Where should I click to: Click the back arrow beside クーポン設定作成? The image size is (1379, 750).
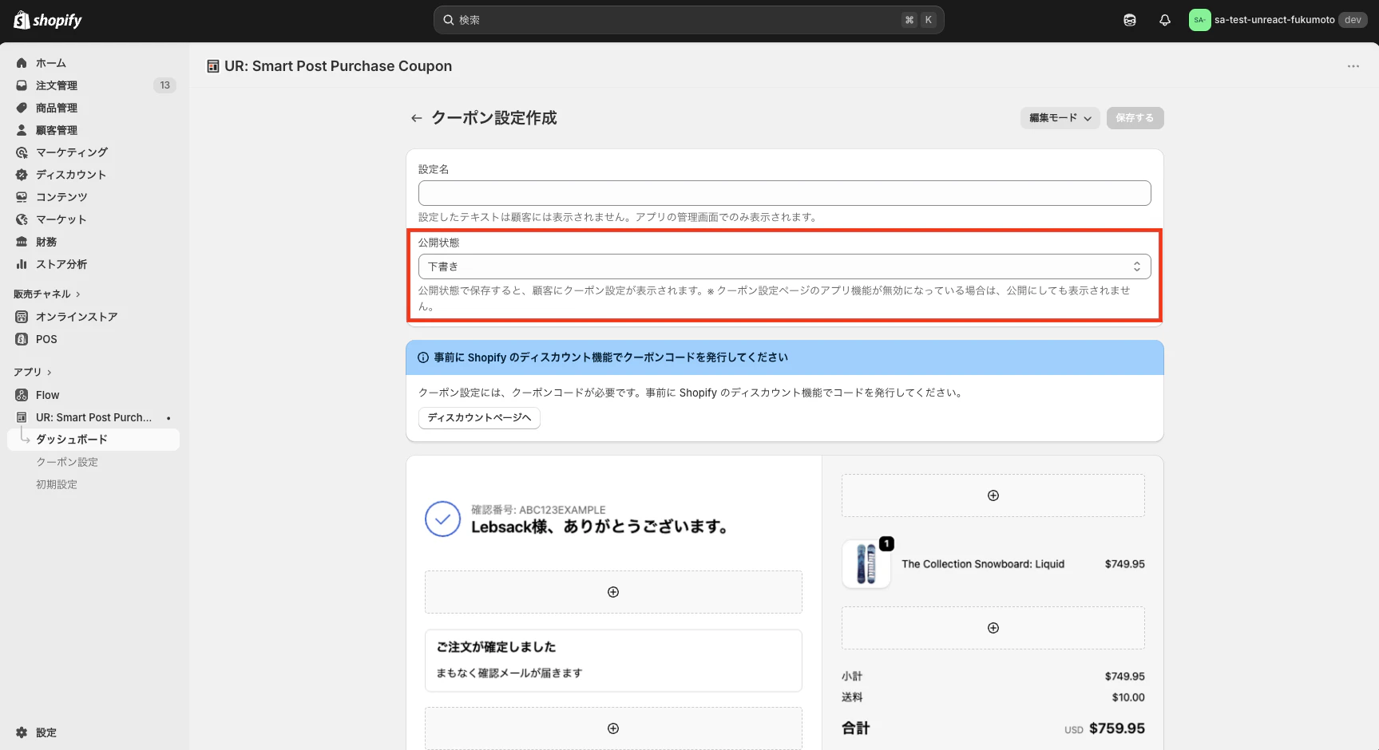[x=416, y=118]
